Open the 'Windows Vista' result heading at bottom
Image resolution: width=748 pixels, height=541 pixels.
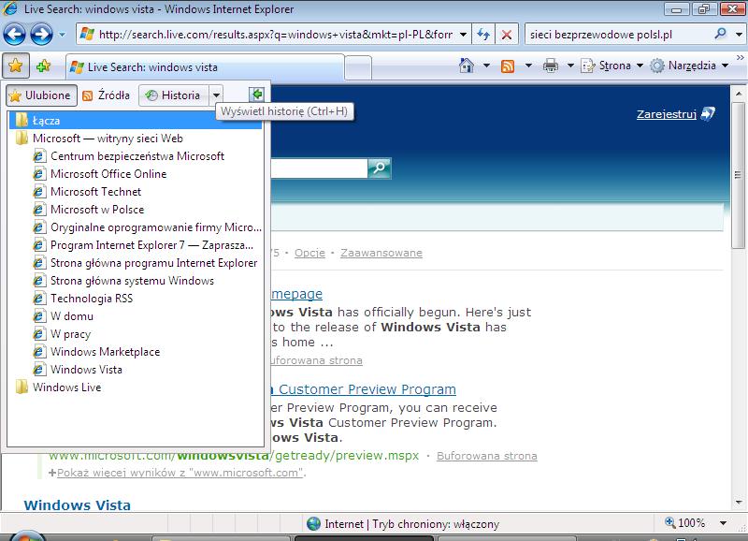[78, 504]
